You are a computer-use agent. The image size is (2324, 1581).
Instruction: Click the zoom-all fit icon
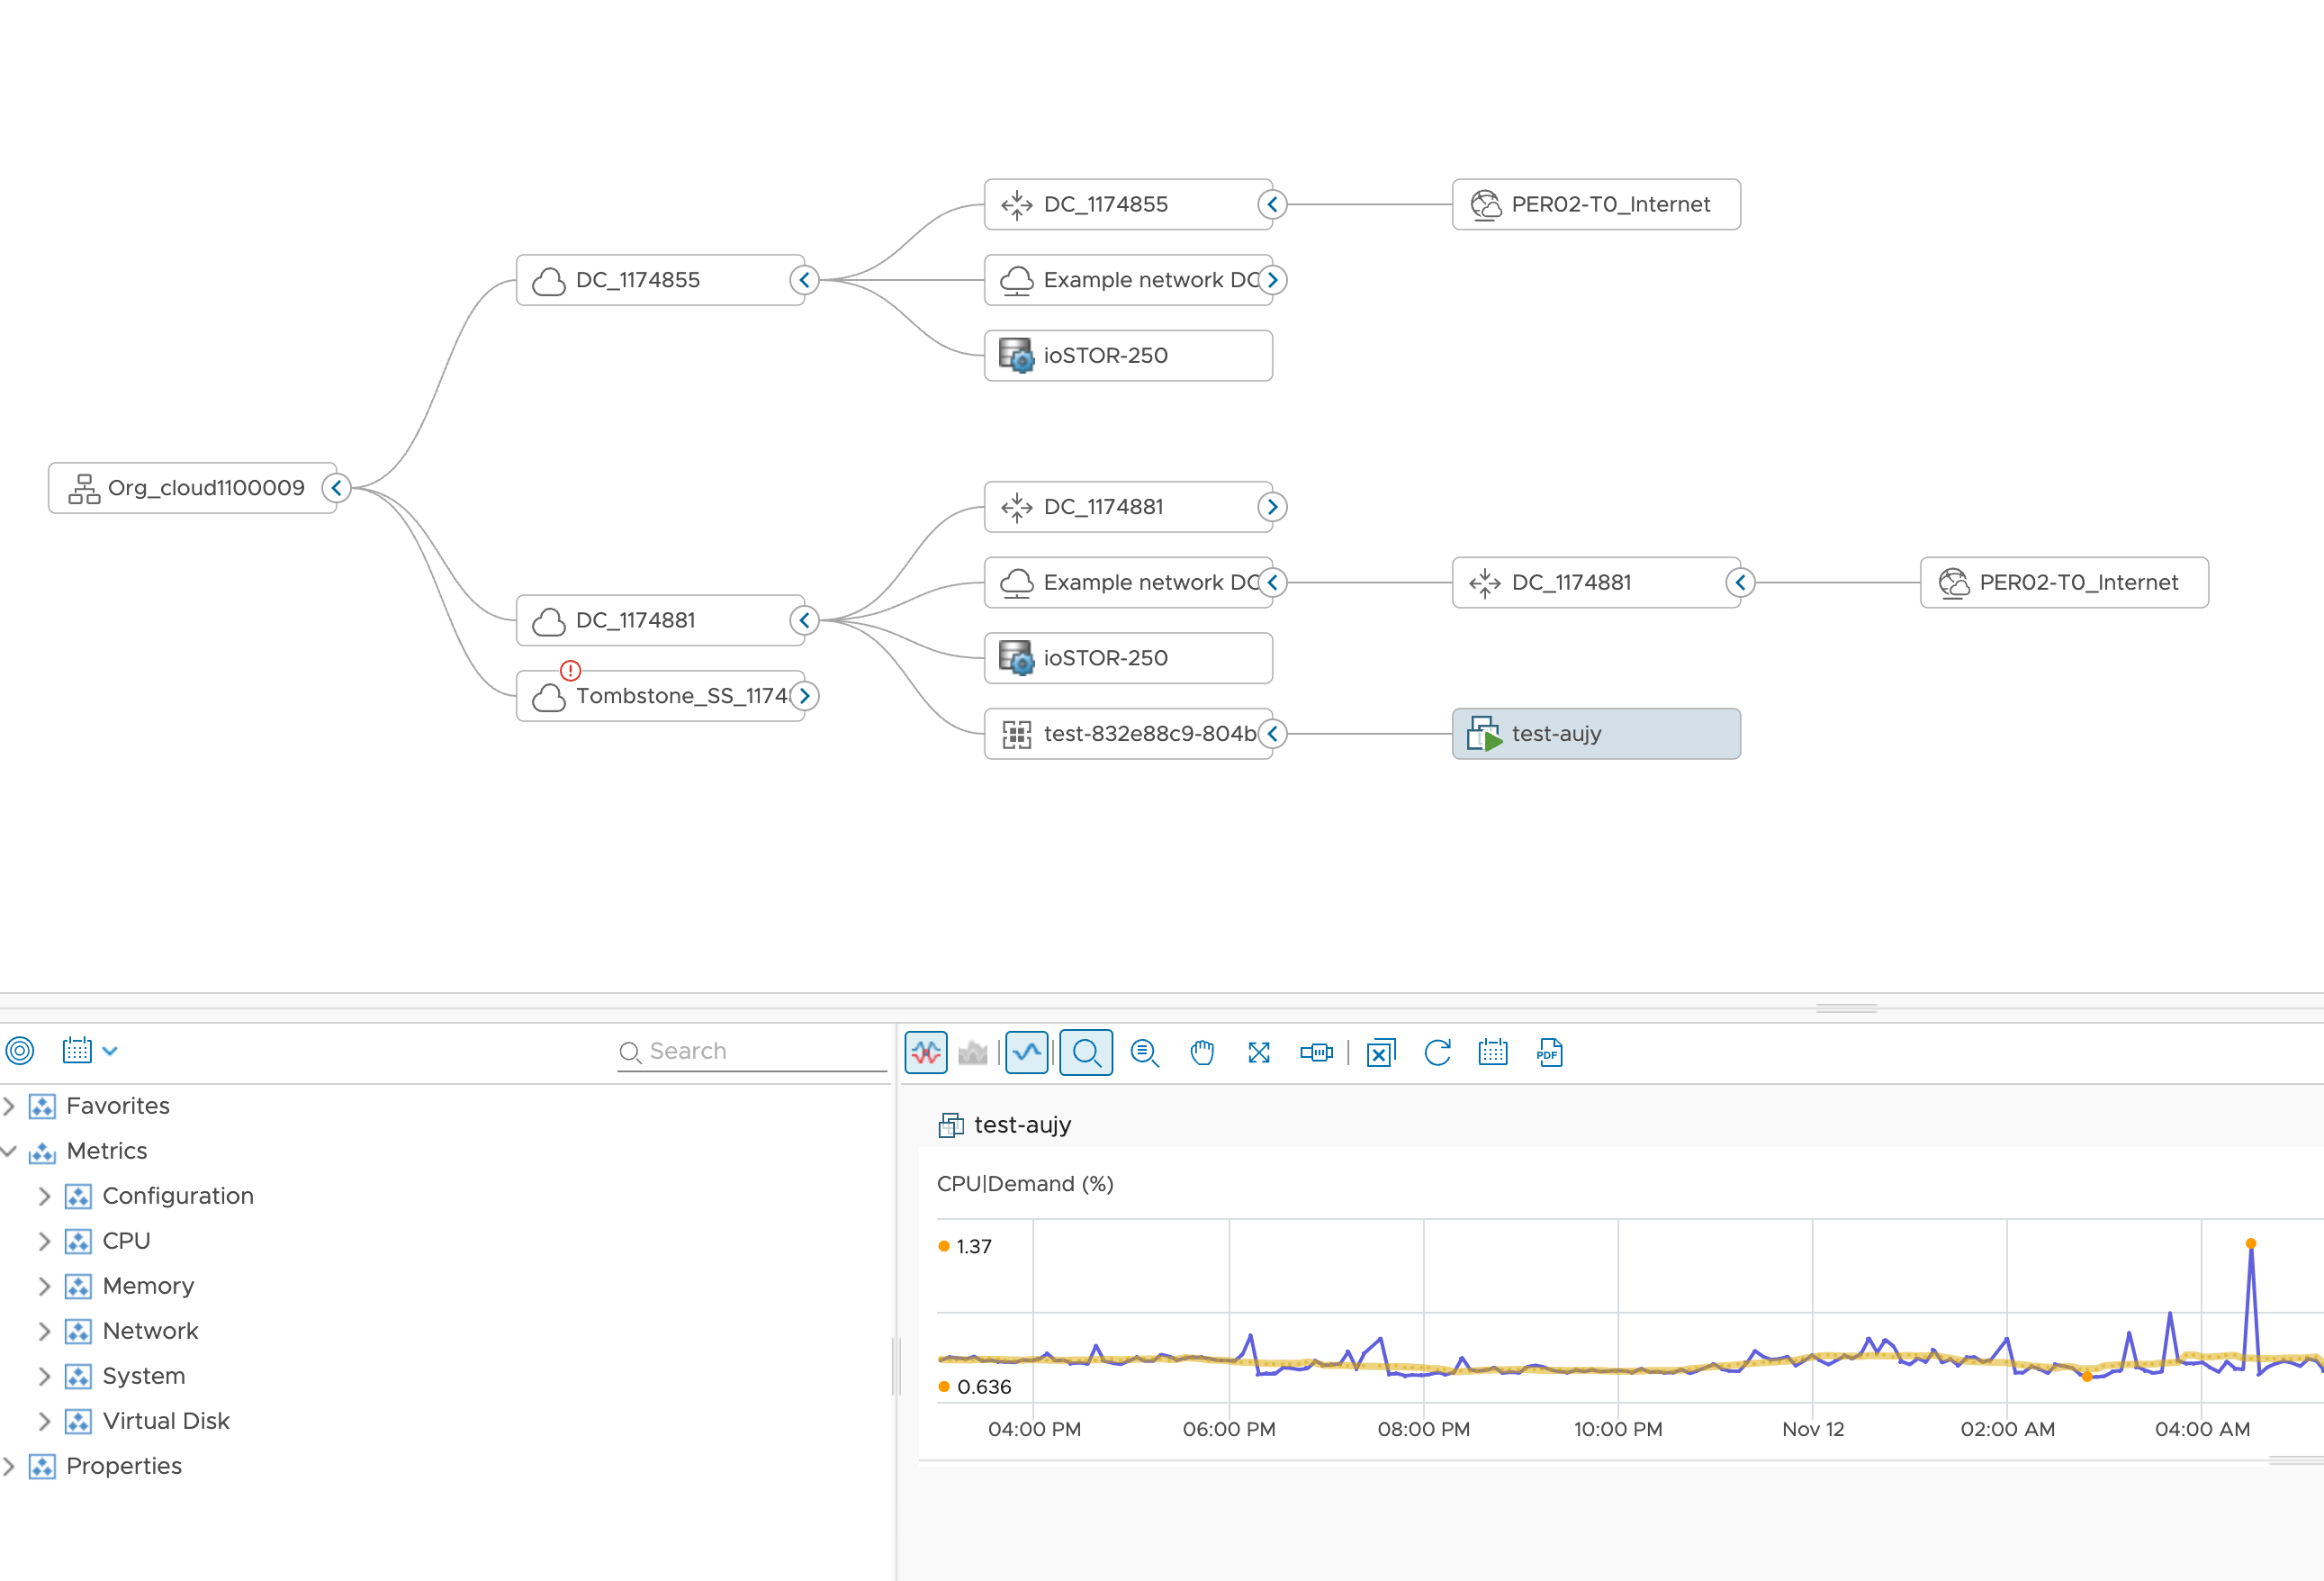(1258, 1052)
